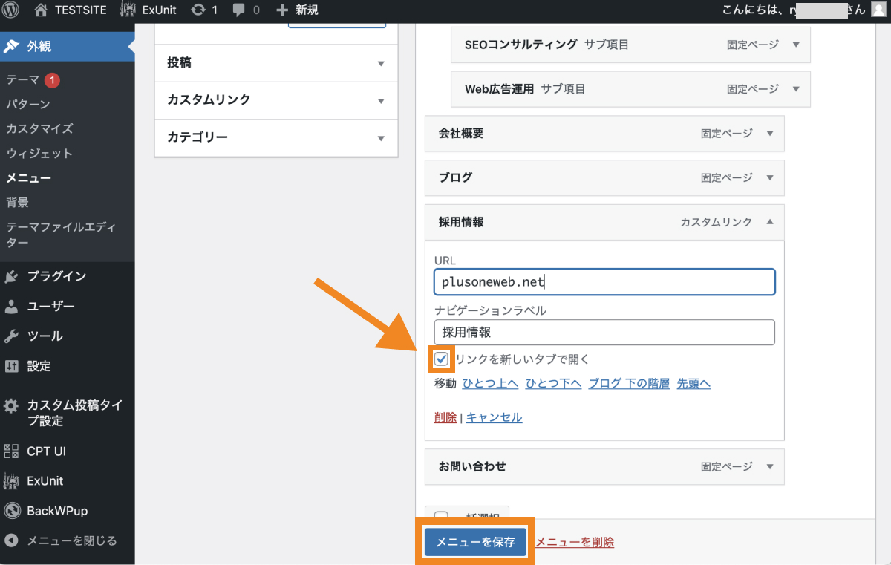Image resolution: width=891 pixels, height=565 pixels.
Task: Click the BackWPup sidebar icon
Action: tap(13, 510)
